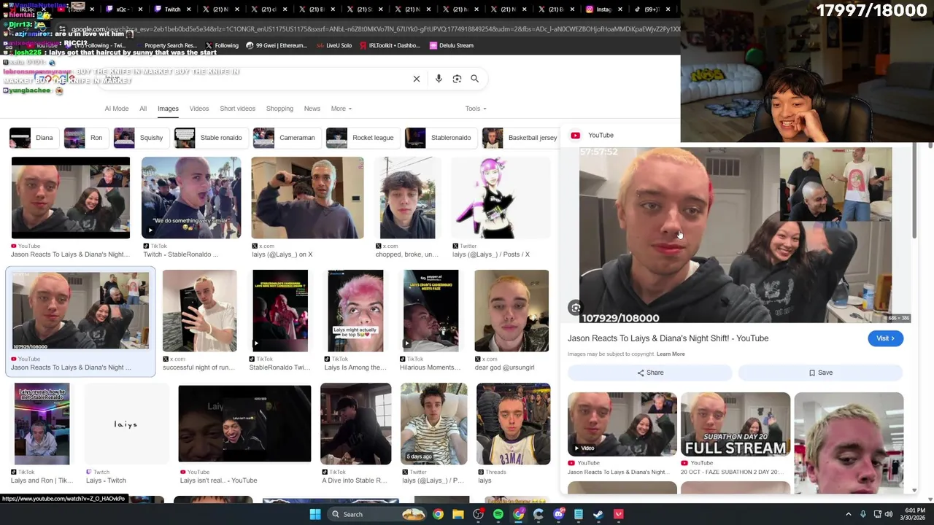Switch to the Twitch browser tab
Image resolution: width=934 pixels, height=525 pixels.
(173, 9)
